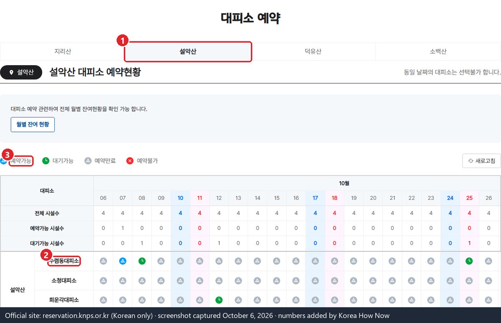Viewport: 501px width, 323px height.
Task: Click the 대기가능 legend label
Action: click(63, 160)
